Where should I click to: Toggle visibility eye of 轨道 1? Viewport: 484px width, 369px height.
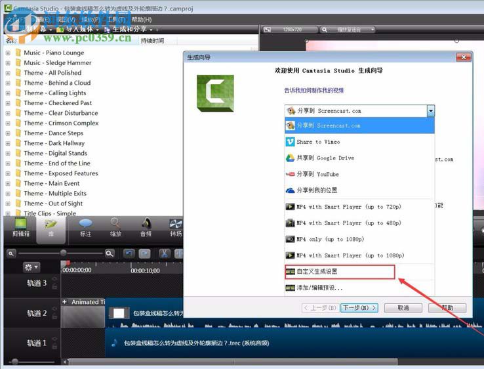coord(54,339)
